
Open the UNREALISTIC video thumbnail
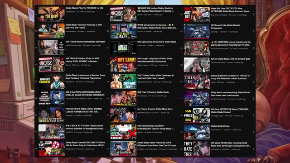click(123, 98)
